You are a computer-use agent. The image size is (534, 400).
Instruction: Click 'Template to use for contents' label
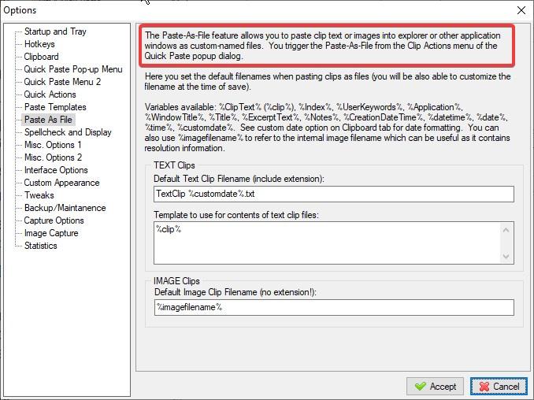(x=236, y=215)
